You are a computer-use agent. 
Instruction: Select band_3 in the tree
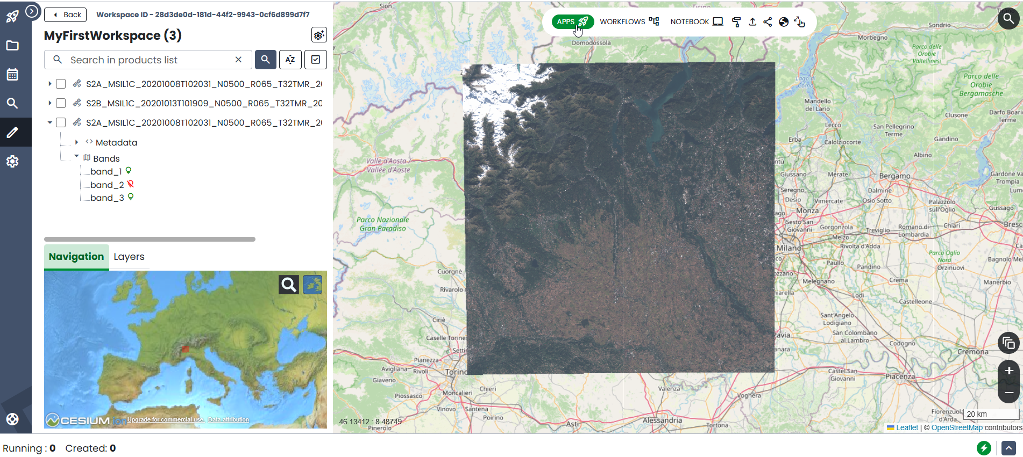[107, 198]
